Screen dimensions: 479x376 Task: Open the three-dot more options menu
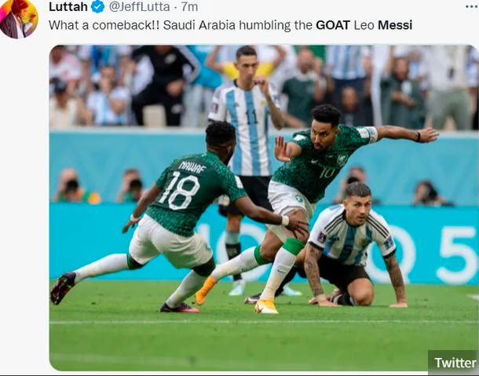[472, 6]
